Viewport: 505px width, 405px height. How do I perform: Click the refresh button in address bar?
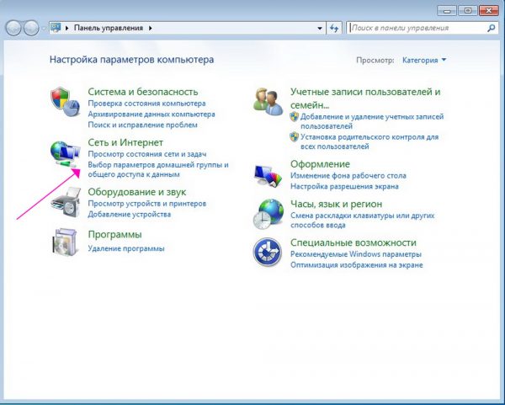click(334, 28)
